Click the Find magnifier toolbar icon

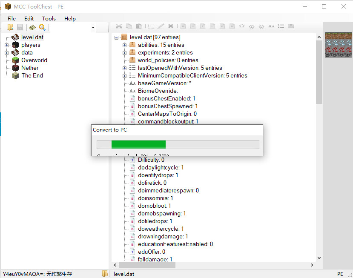click(42, 27)
